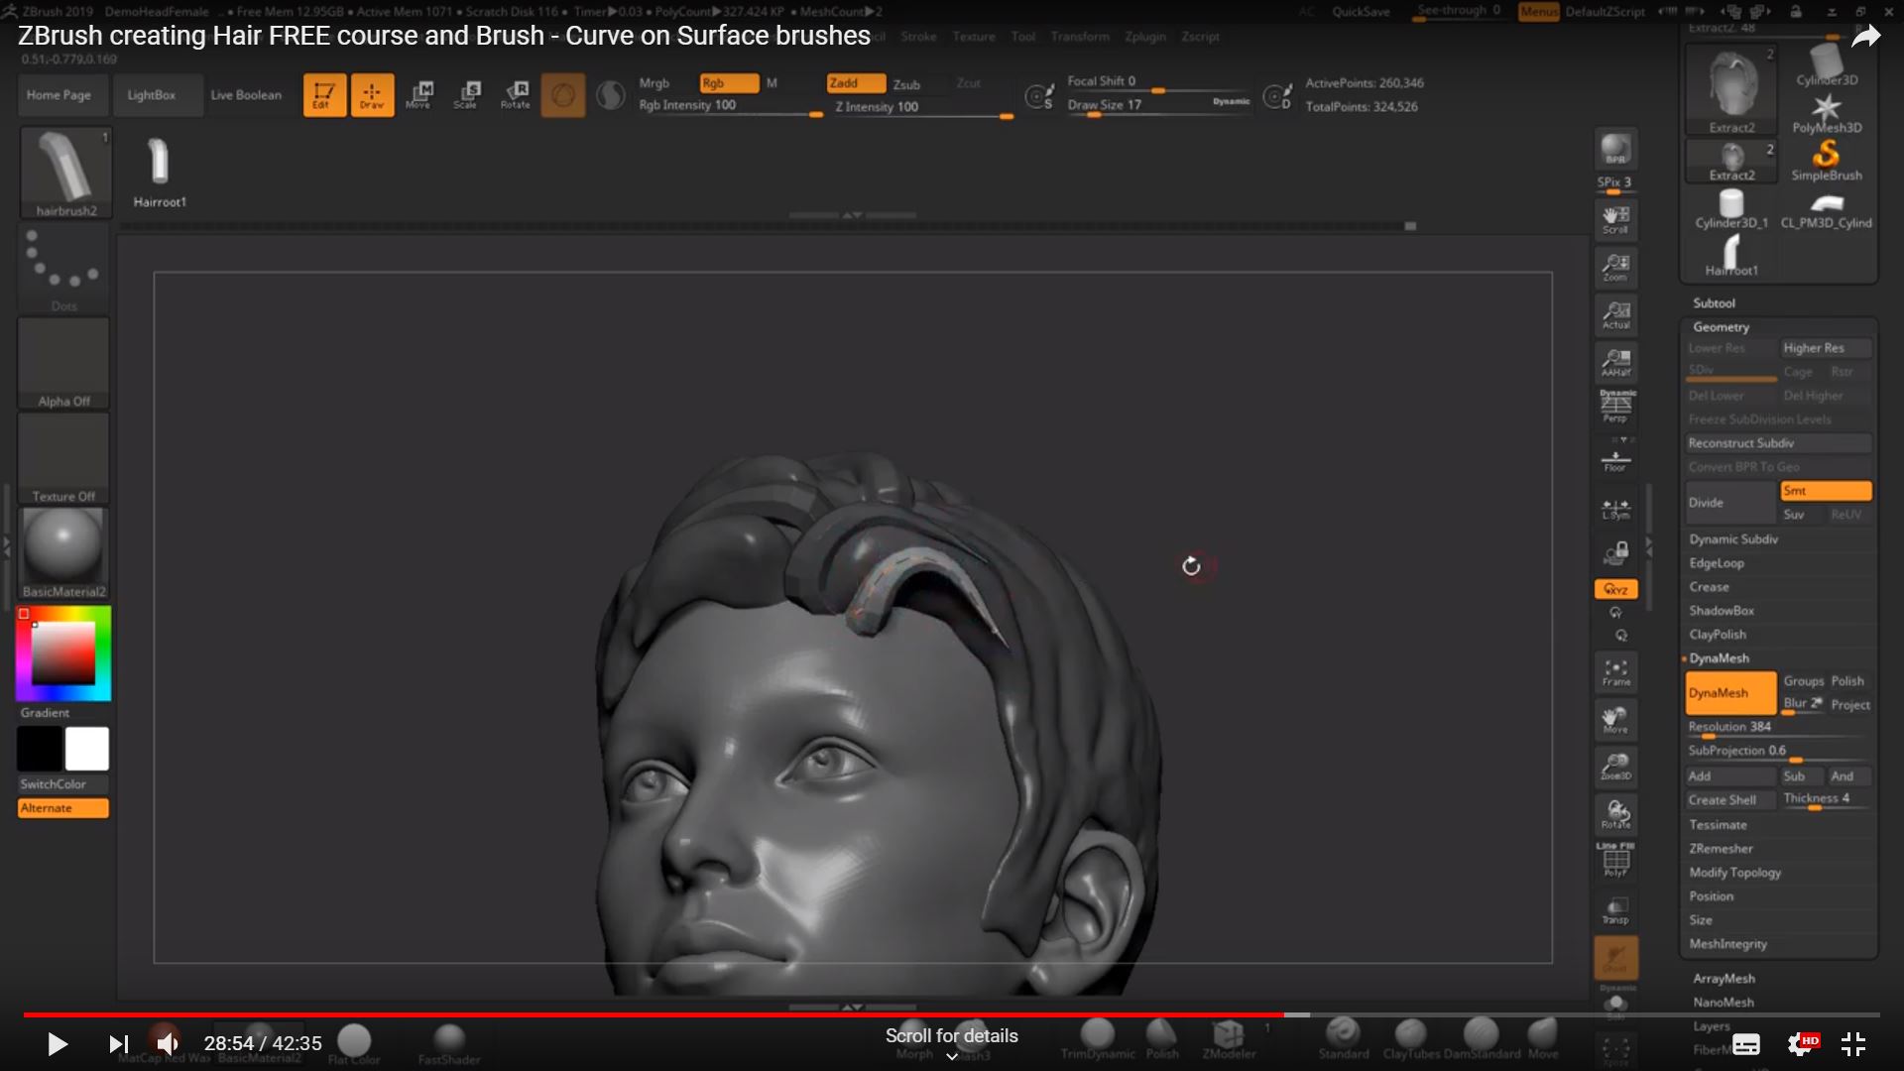The image size is (1904, 1071).
Task: Expand the EdgeLoop section
Action: tap(1717, 563)
